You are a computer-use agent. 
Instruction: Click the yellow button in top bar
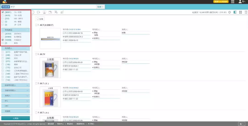(221, 2)
